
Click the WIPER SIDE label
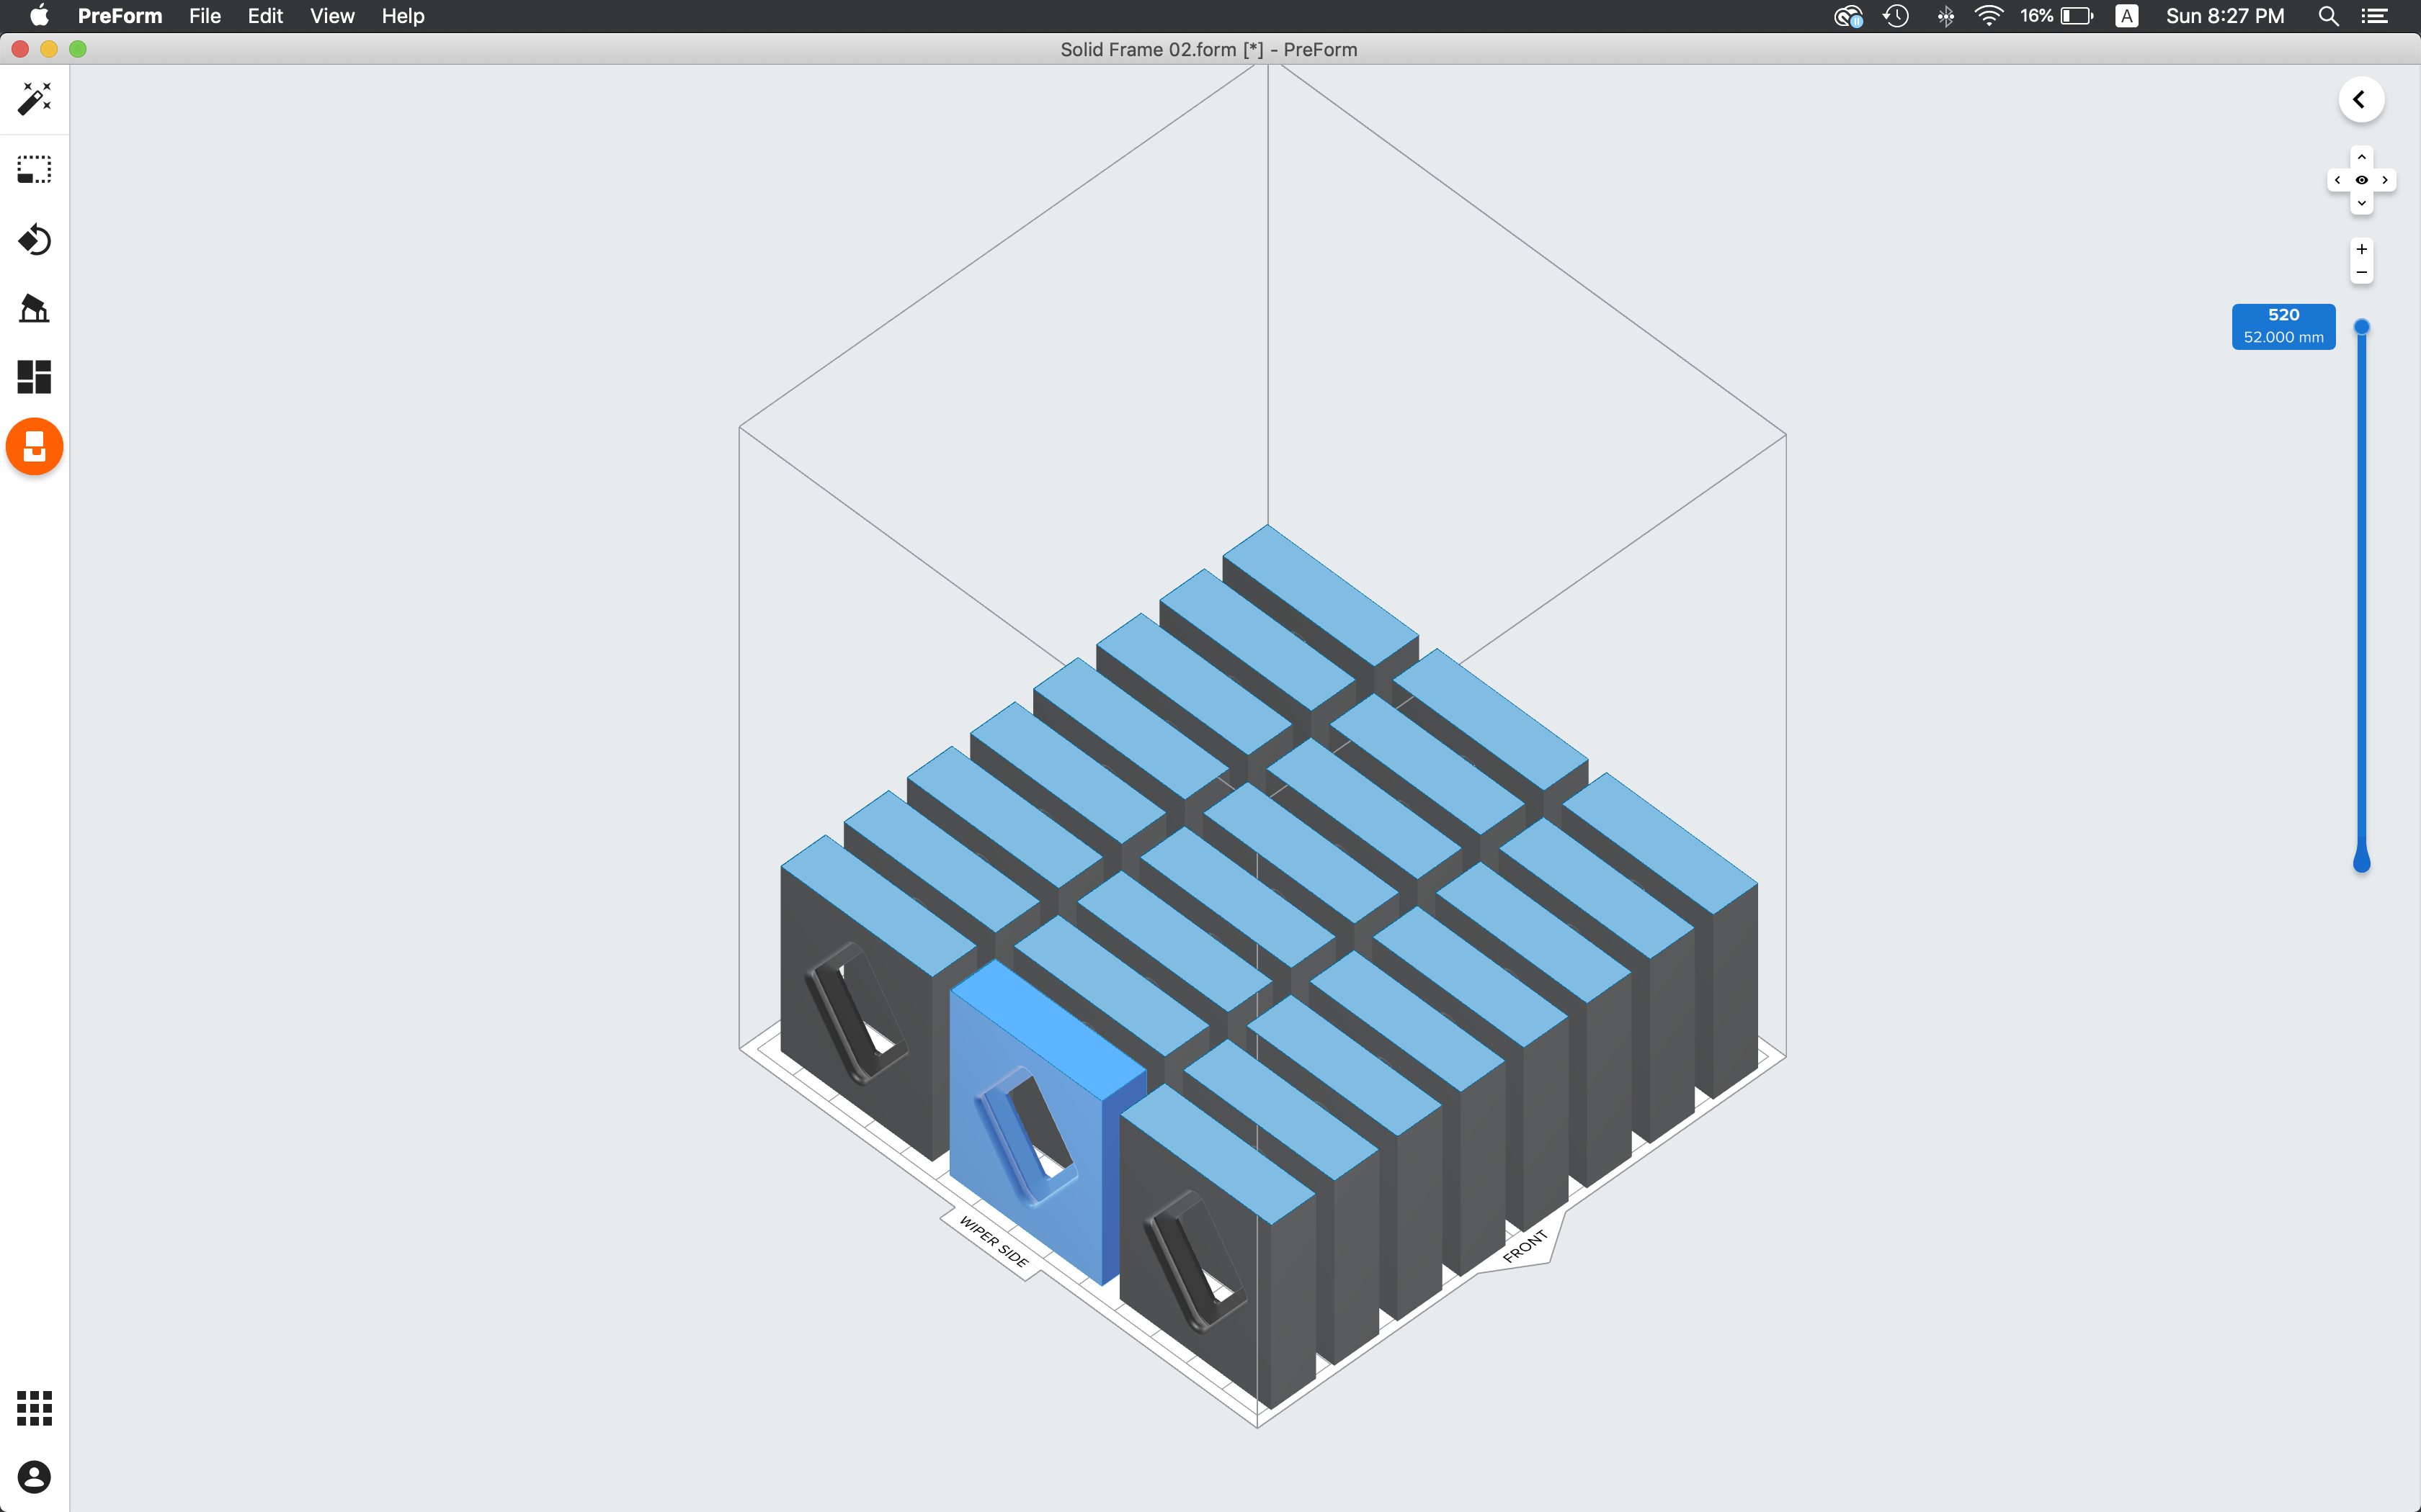994,1241
